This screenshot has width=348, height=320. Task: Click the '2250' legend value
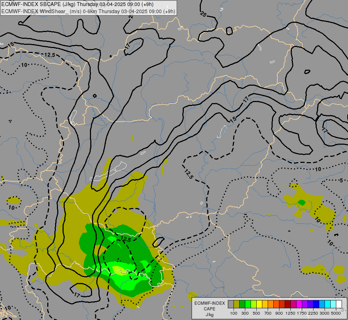[x=313, y=313]
